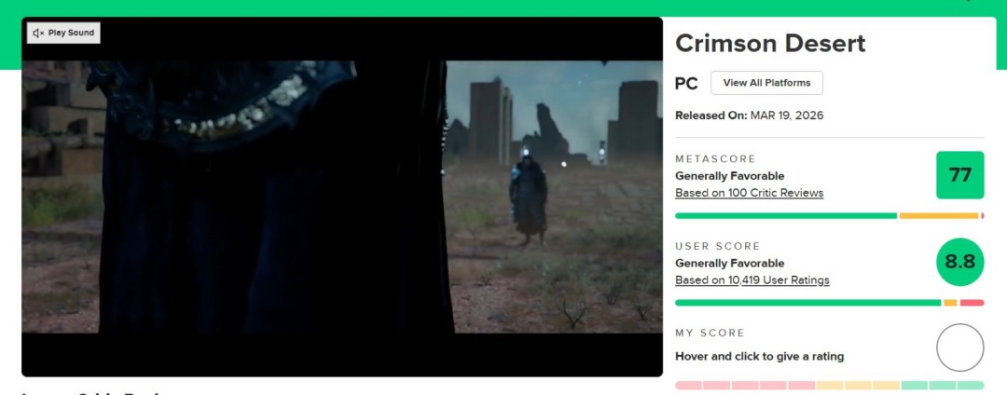Open the View All Platforms selector
This screenshot has width=1007, height=395.
pyautogui.click(x=766, y=83)
